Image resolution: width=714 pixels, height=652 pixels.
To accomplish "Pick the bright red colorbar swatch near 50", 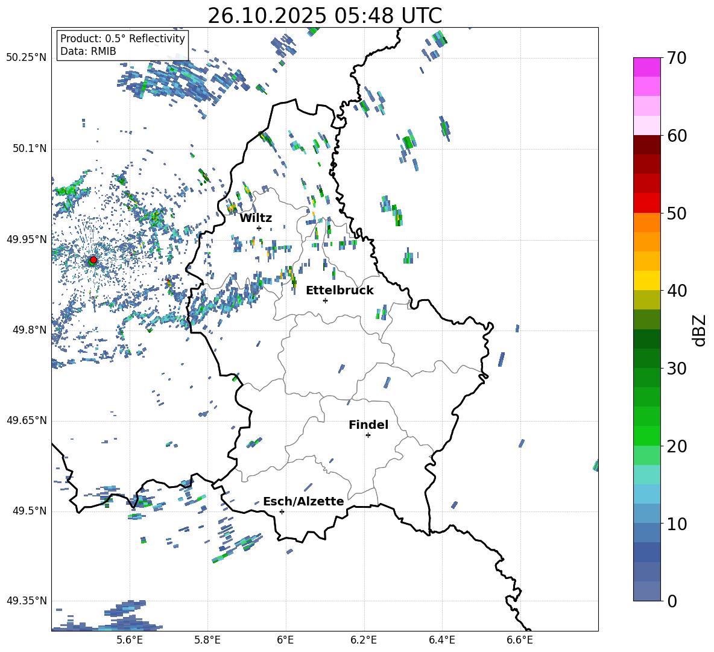I will pyautogui.click(x=647, y=203).
